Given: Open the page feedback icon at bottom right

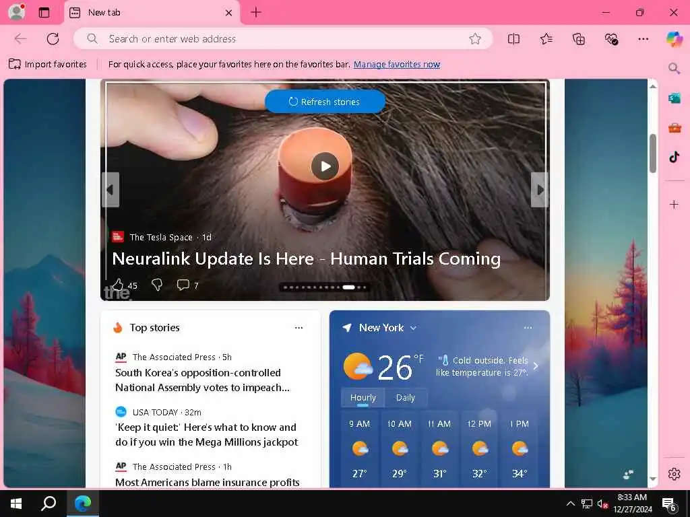Looking at the screenshot, I should (x=629, y=474).
